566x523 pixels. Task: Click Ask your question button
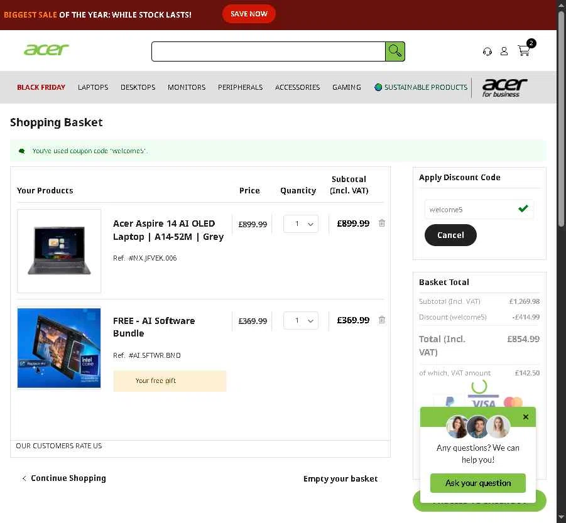478,483
